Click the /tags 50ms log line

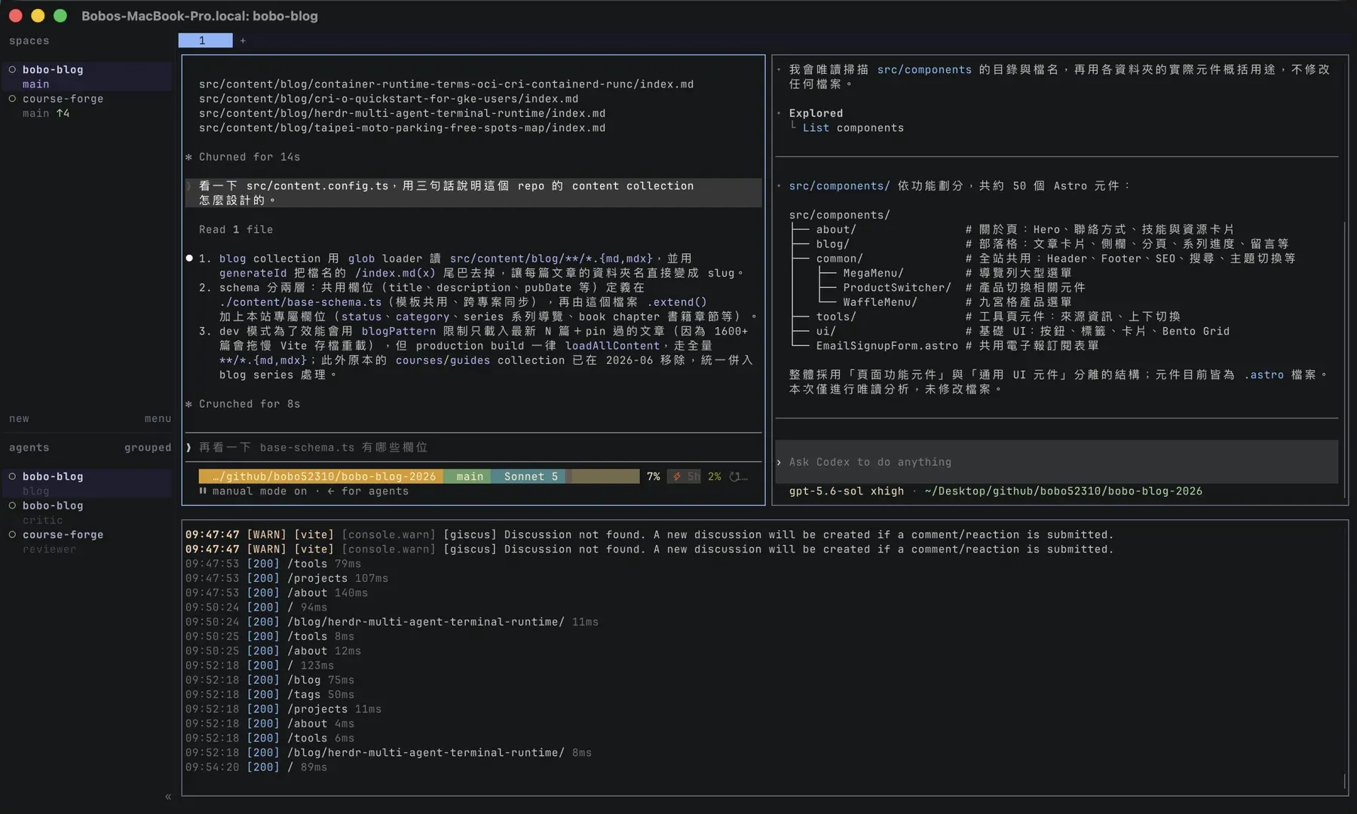[x=270, y=694]
